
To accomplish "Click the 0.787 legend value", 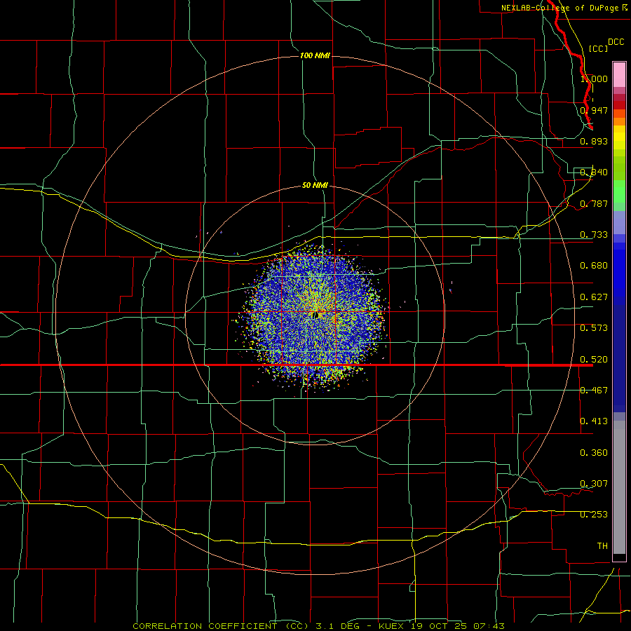I will click(594, 203).
